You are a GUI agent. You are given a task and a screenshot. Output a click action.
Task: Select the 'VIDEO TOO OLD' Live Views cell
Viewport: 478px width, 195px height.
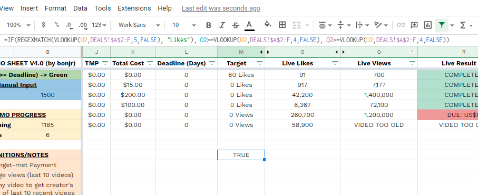379,125
